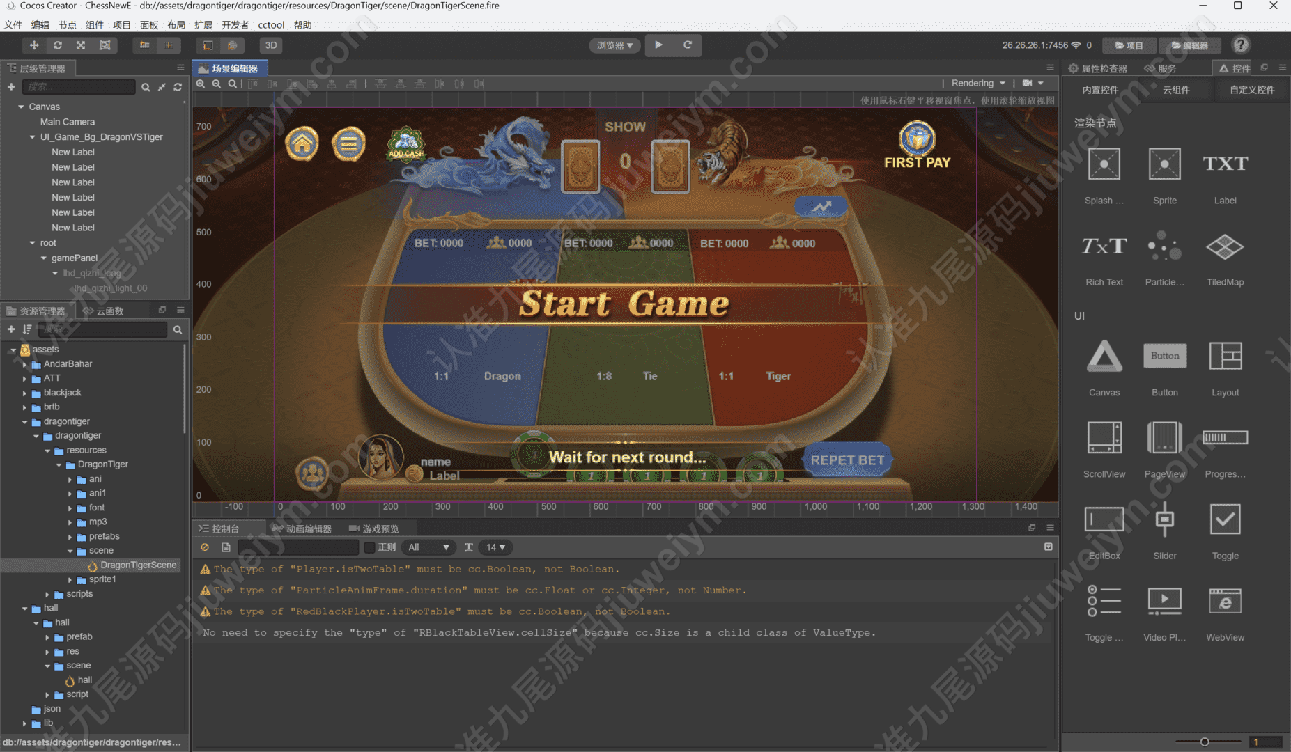
Task: Select the rotate transform tool
Action: tap(58, 45)
